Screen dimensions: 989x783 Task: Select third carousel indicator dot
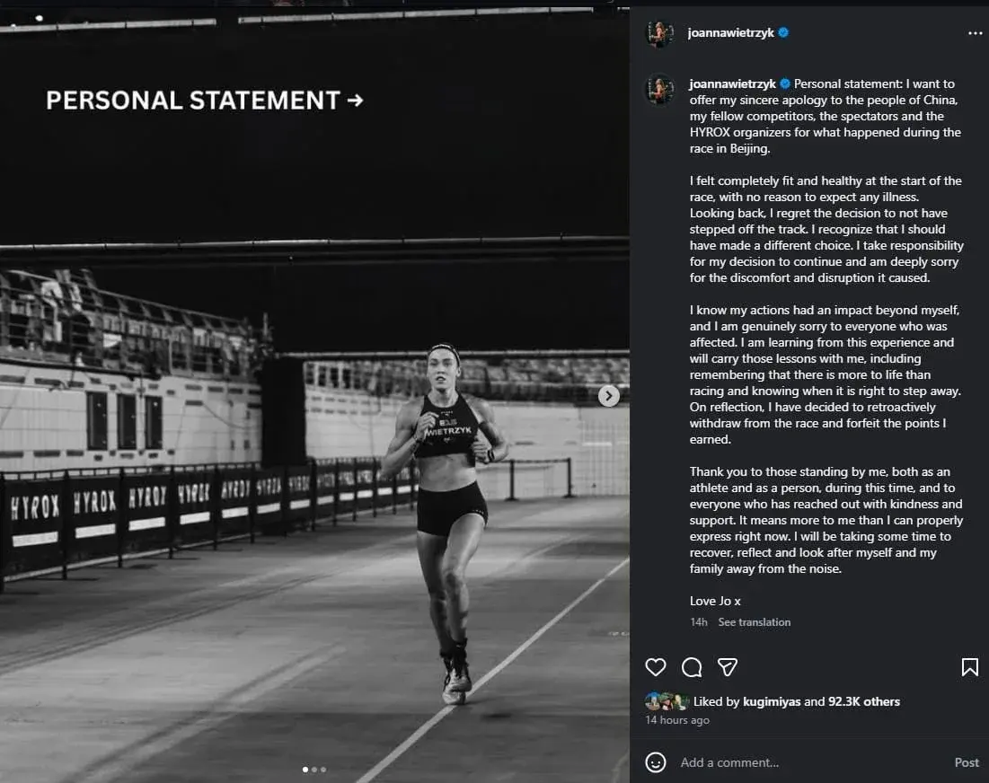click(323, 770)
